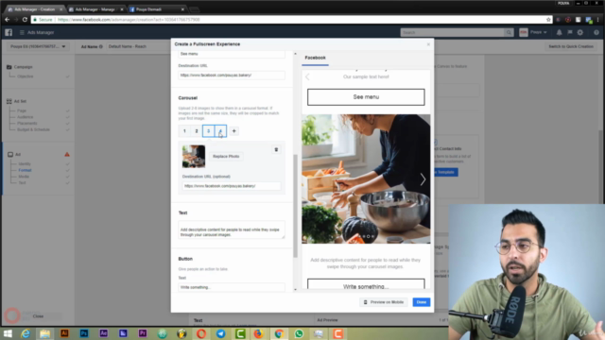Select Audience in the sidebar
The width and height of the screenshot is (605, 340).
pyautogui.click(x=26, y=117)
